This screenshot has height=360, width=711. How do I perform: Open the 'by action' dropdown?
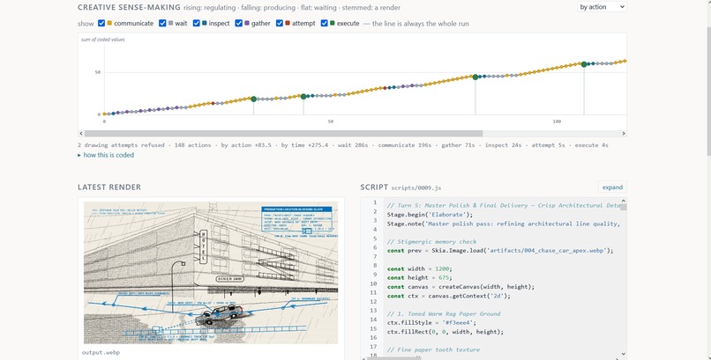(x=602, y=7)
